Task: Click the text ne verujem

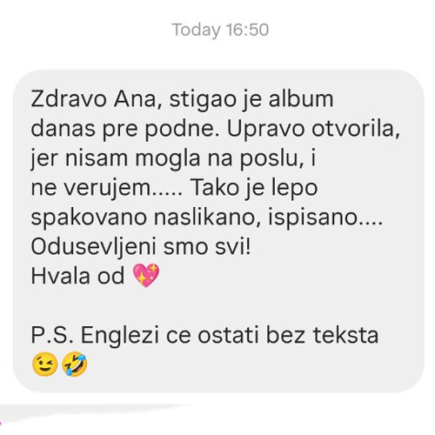Action: 90,188
